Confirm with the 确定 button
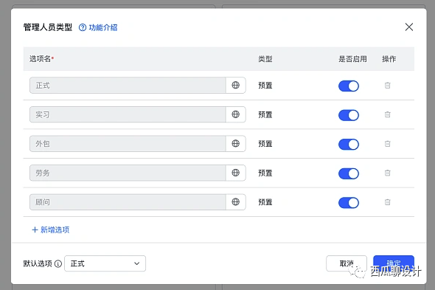 click(x=394, y=263)
